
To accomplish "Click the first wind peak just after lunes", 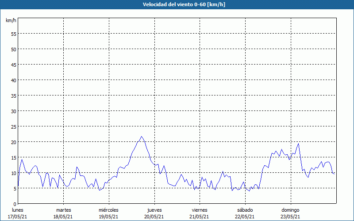I will 22,159.
